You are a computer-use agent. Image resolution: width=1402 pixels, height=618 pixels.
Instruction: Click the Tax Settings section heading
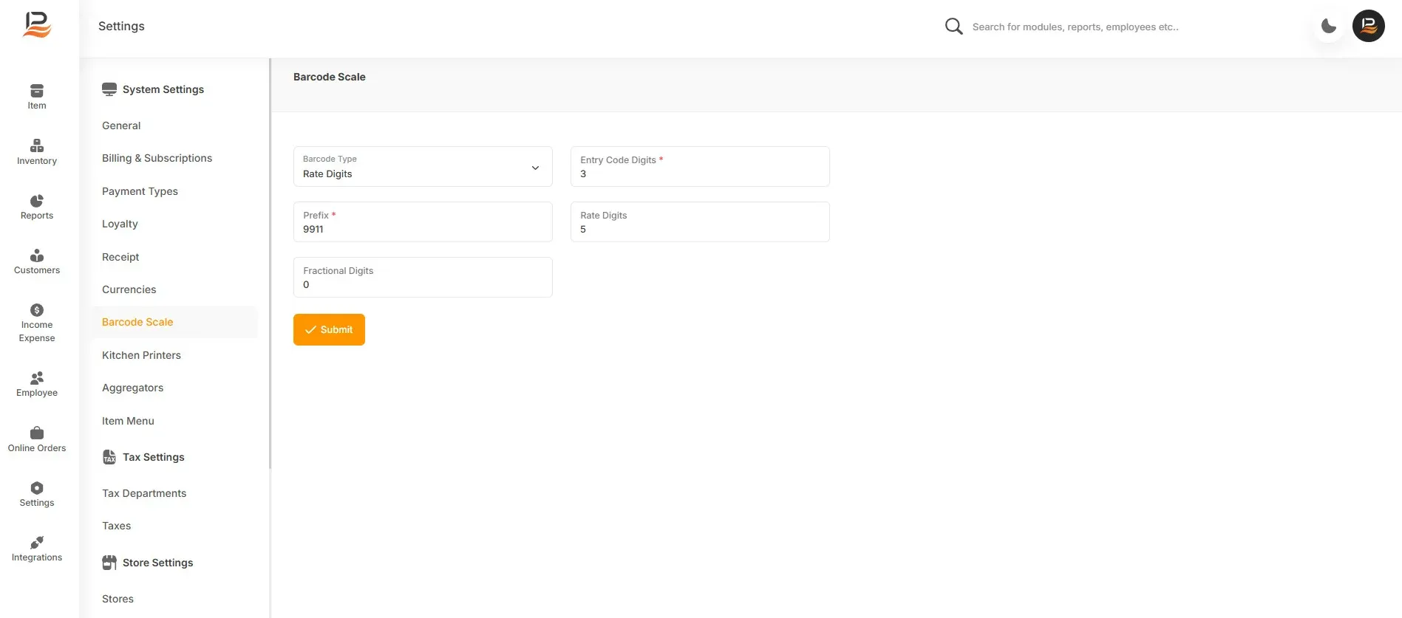(154, 457)
